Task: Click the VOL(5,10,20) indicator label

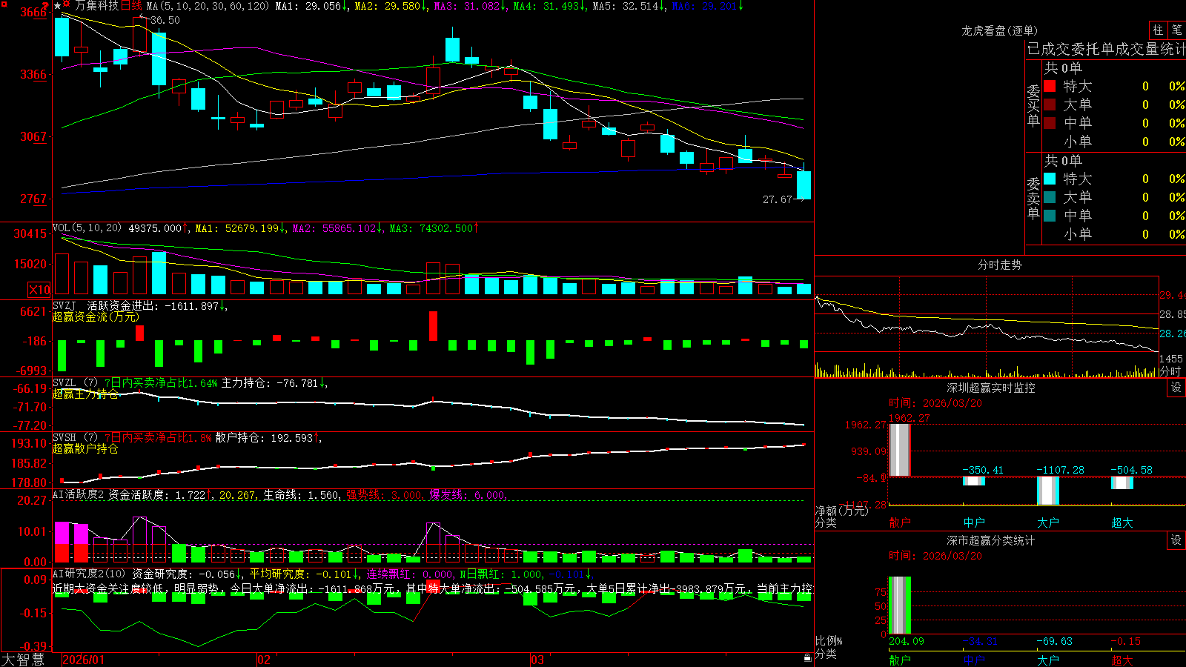Action: point(87,228)
